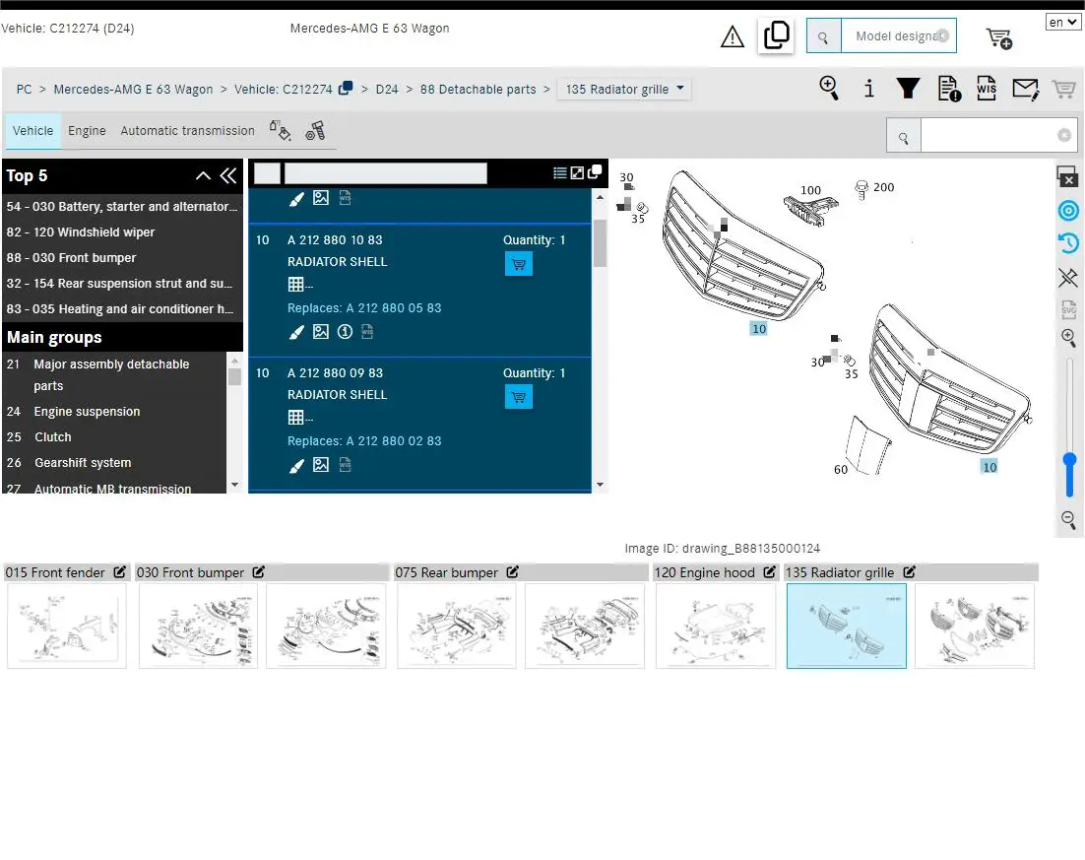This screenshot has width=1085, height=860.
Task: Click the copy documents icon in header
Action: 776,34
